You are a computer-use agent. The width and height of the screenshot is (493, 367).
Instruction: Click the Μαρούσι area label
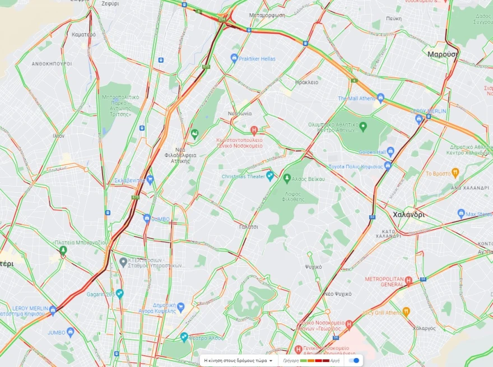(x=443, y=54)
